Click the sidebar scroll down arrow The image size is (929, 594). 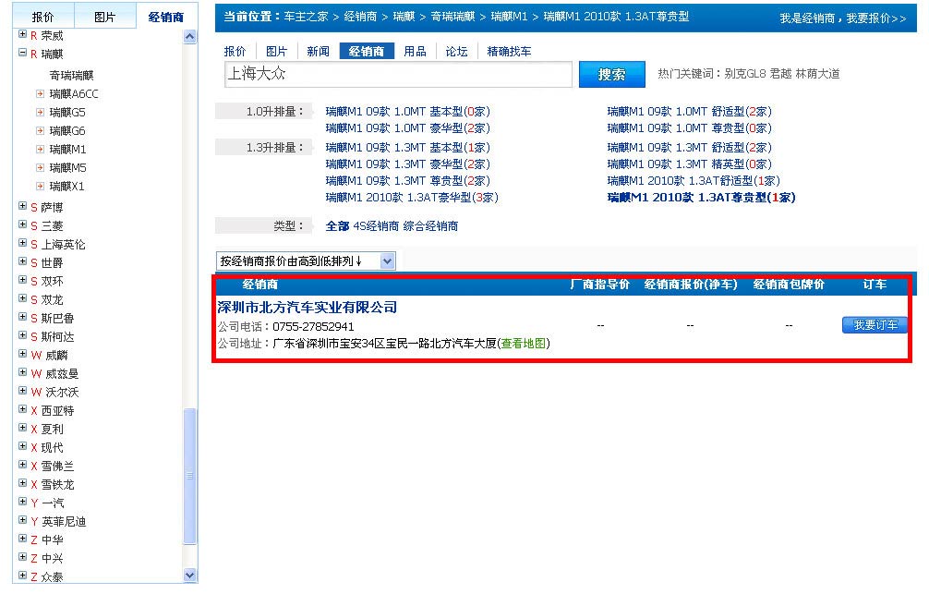pos(189,575)
